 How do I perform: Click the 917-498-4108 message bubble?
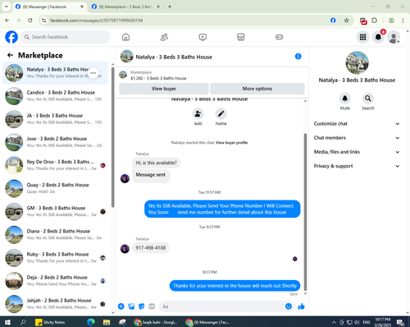[x=151, y=248]
